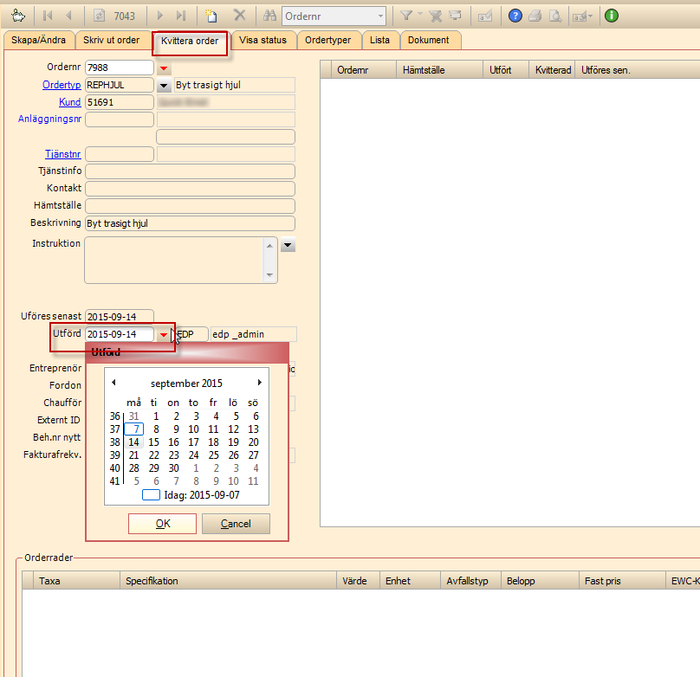700x677 pixels.
Task: Jump to the last record
Action: [180, 16]
